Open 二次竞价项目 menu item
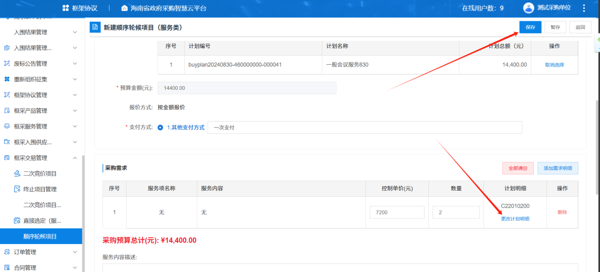Image resolution: width=600 pixels, height=272 pixels. tap(41, 173)
